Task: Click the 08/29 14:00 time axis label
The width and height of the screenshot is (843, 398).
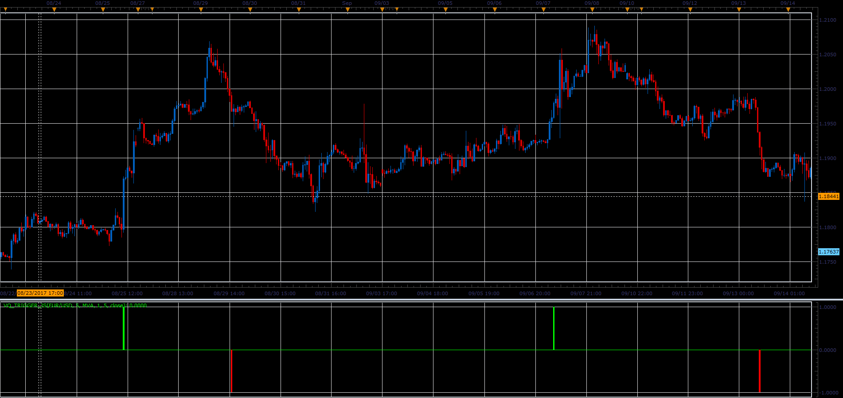Action: pos(229,293)
